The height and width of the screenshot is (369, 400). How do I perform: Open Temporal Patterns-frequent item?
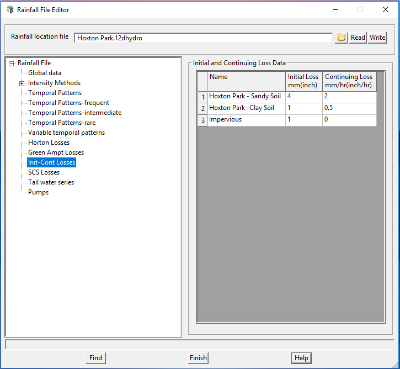(x=68, y=103)
